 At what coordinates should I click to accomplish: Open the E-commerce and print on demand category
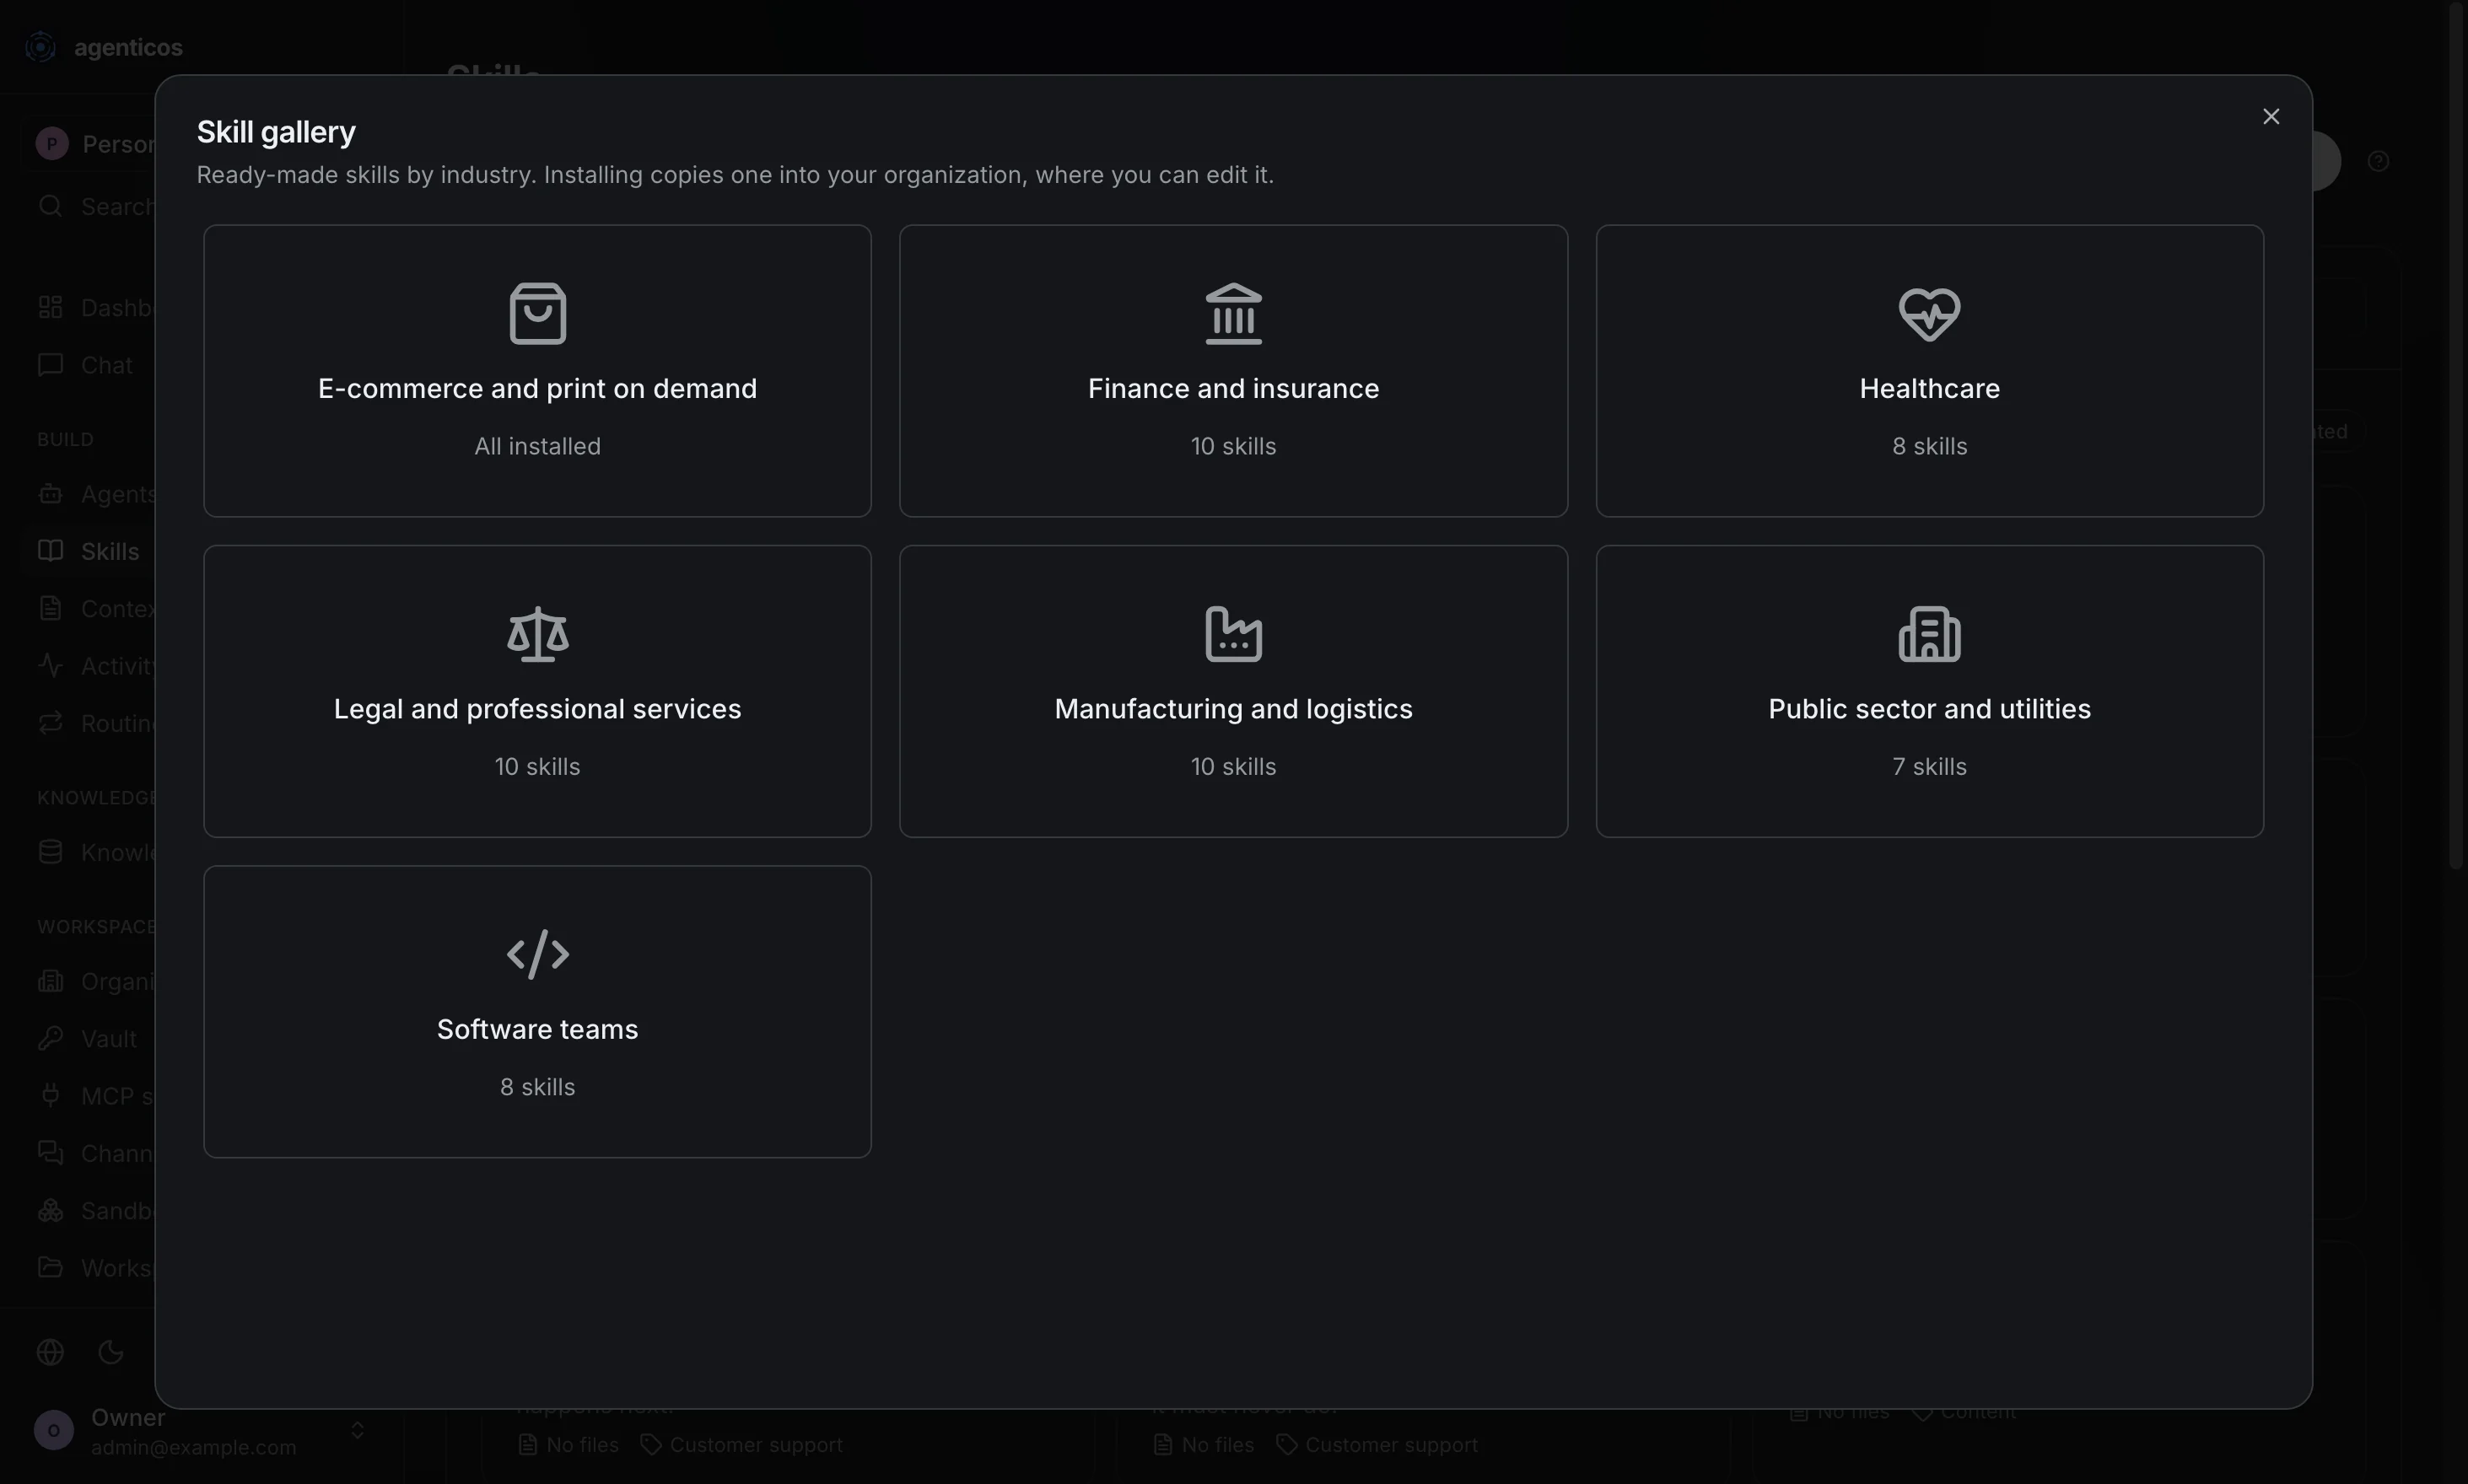click(x=537, y=371)
